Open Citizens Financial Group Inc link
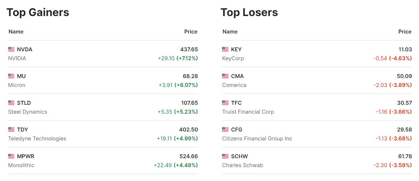Image resolution: width=419 pixels, height=181 pixels. coord(257,139)
